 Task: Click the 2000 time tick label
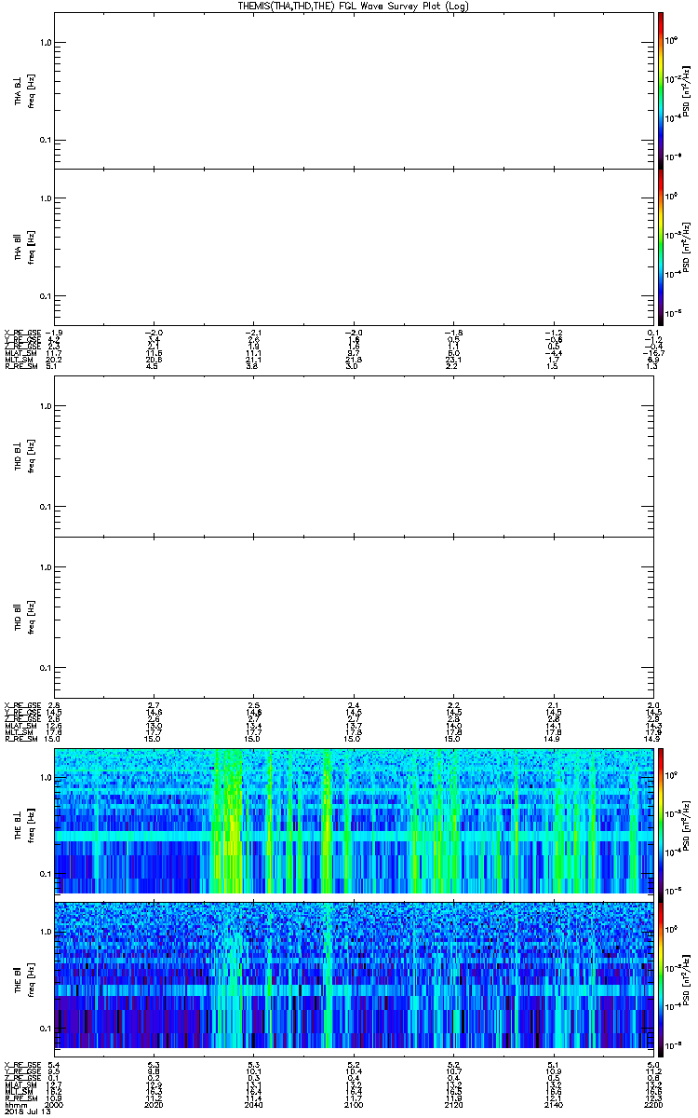pyautogui.click(x=55, y=1104)
